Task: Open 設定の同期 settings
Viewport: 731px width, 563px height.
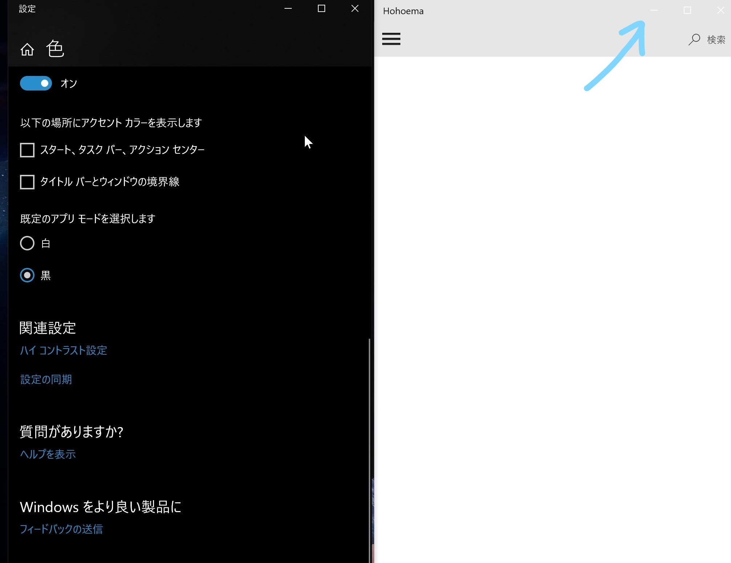Action: point(46,379)
